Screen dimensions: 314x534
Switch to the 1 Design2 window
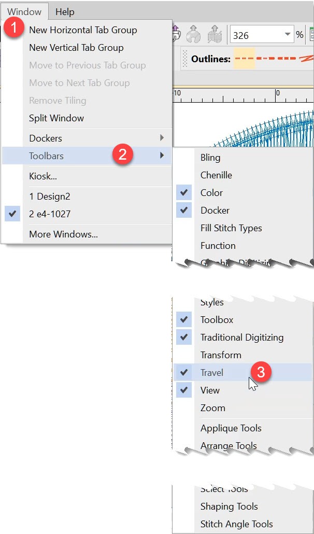pos(49,196)
